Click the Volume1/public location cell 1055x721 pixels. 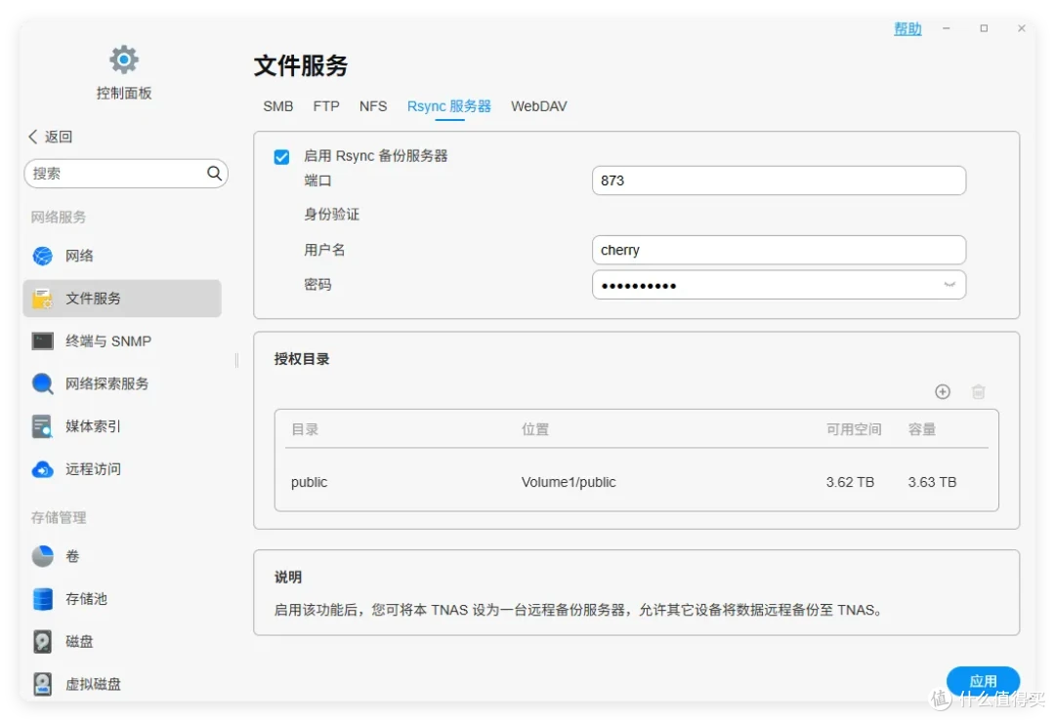click(x=569, y=482)
